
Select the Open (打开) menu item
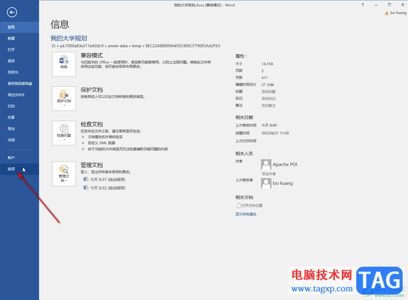pyautogui.click(x=19, y=50)
